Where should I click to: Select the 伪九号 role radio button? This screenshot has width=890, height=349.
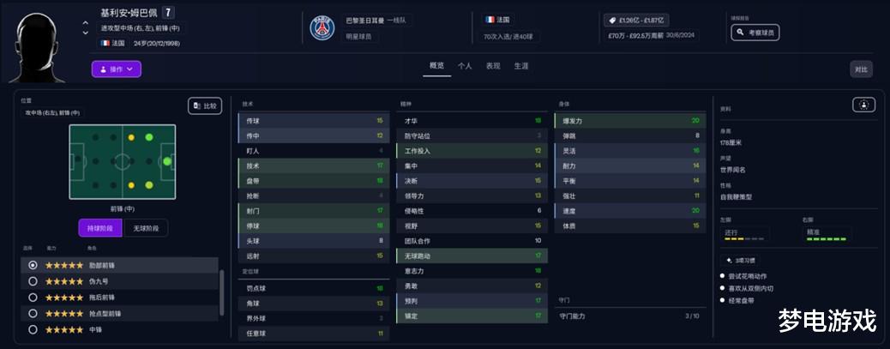[33, 280]
